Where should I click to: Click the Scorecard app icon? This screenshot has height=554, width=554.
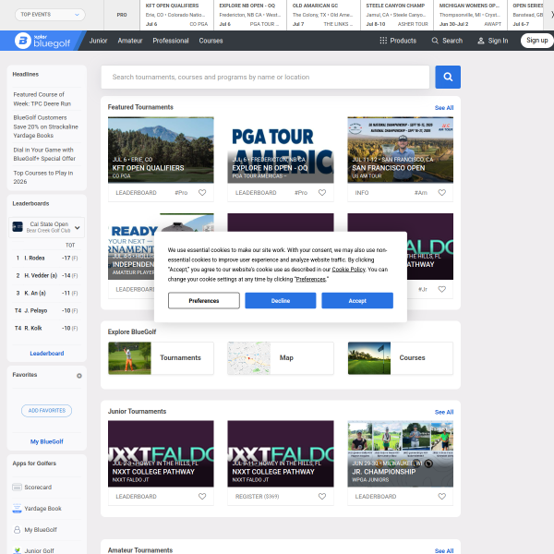click(x=17, y=488)
